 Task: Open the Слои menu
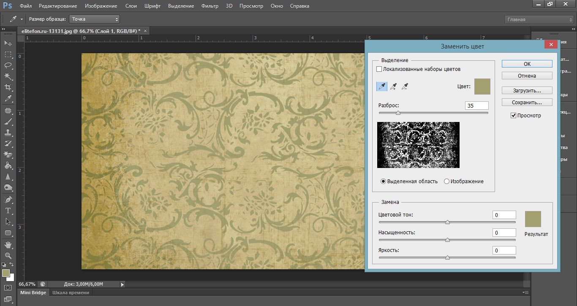(x=131, y=6)
